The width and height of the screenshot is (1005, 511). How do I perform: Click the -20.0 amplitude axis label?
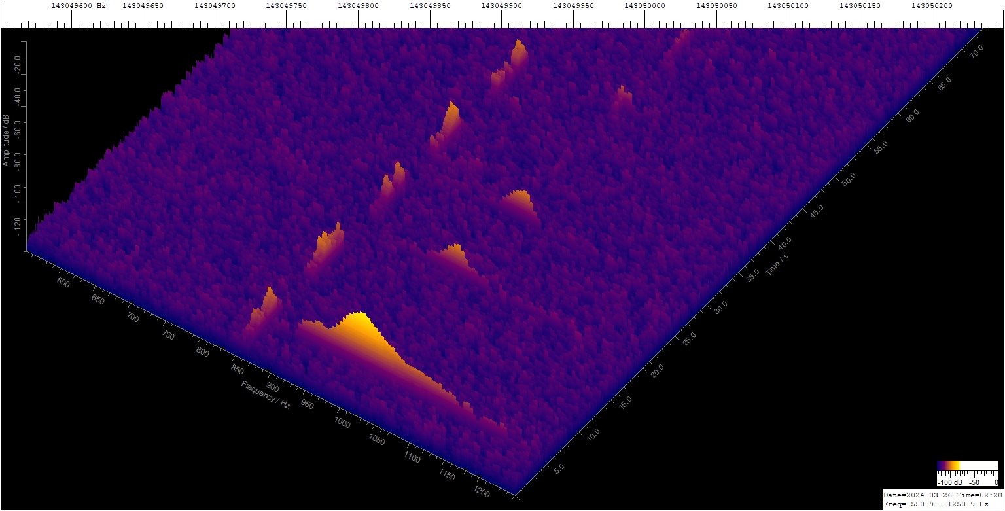coord(18,63)
